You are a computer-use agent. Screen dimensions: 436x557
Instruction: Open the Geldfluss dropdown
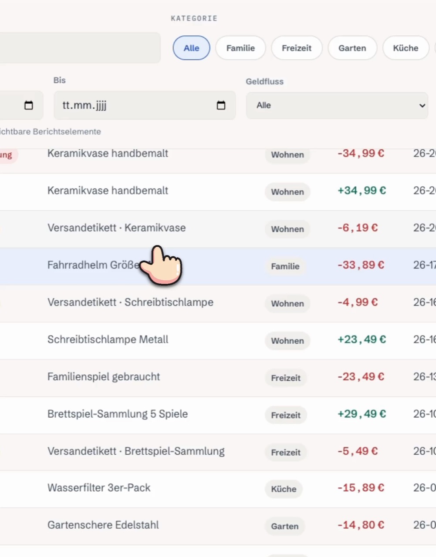coord(337,105)
